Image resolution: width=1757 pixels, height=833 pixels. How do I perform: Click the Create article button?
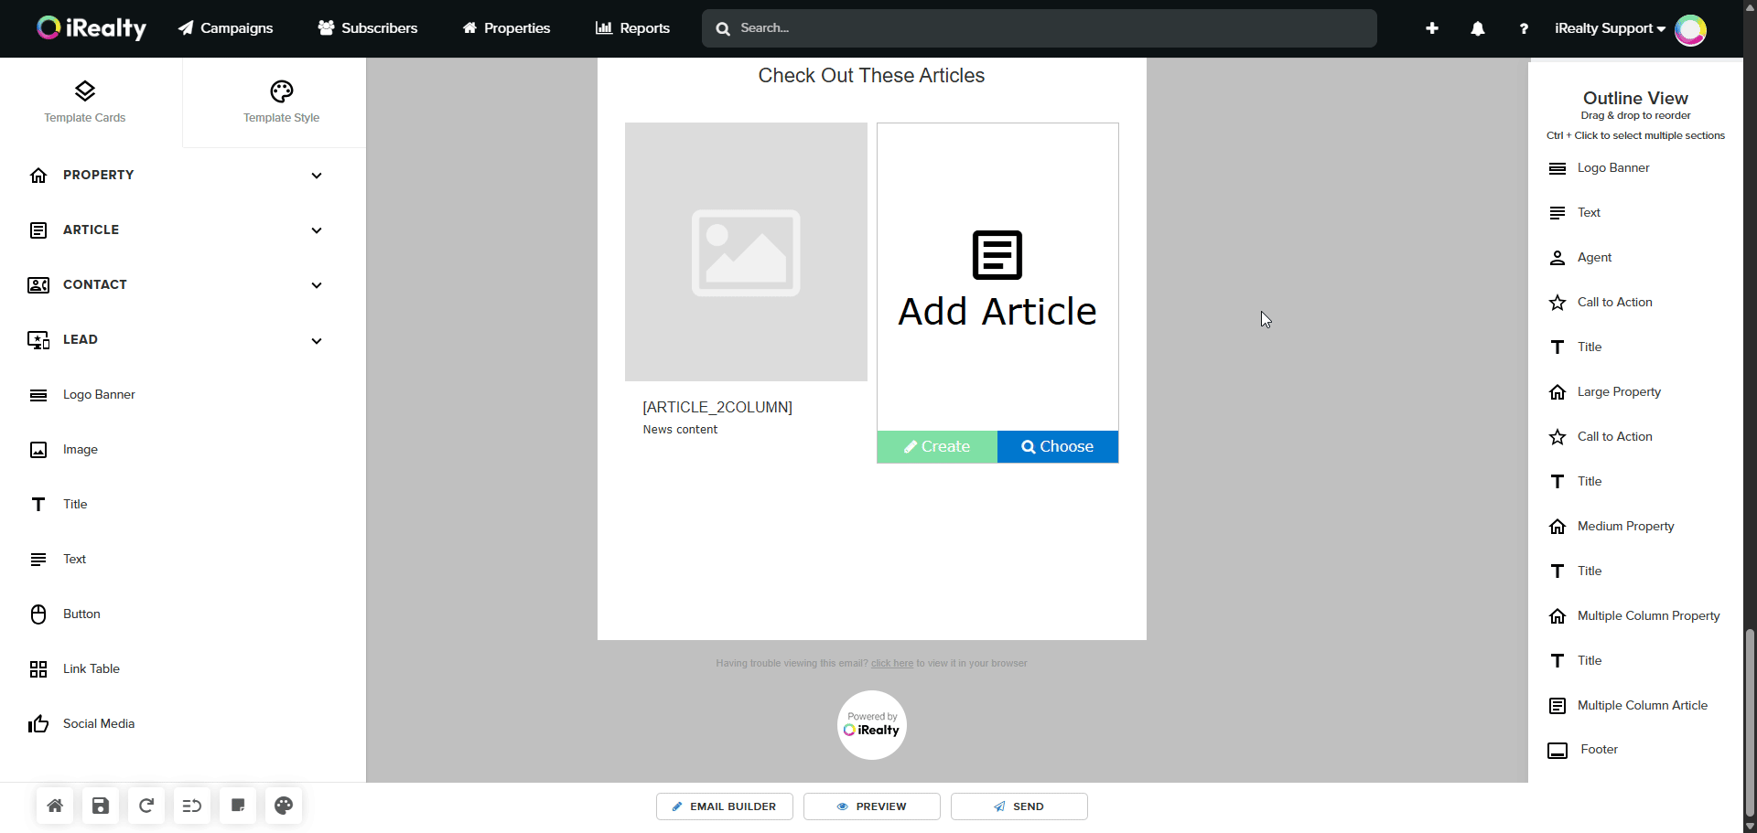click(x=937, y=447)
